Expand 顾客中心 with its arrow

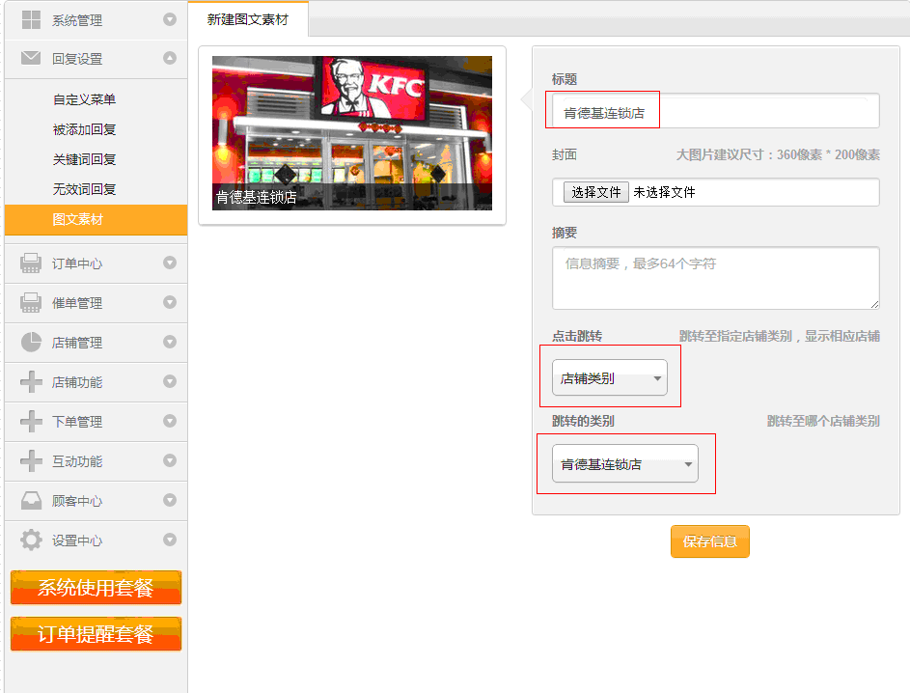click(x=170, y=500)
